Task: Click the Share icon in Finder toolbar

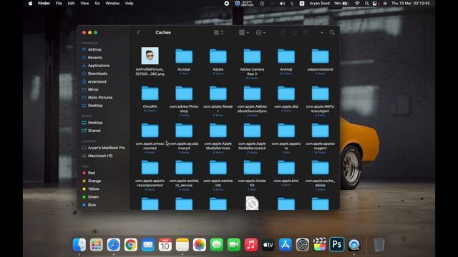Action: pos(283,32)
